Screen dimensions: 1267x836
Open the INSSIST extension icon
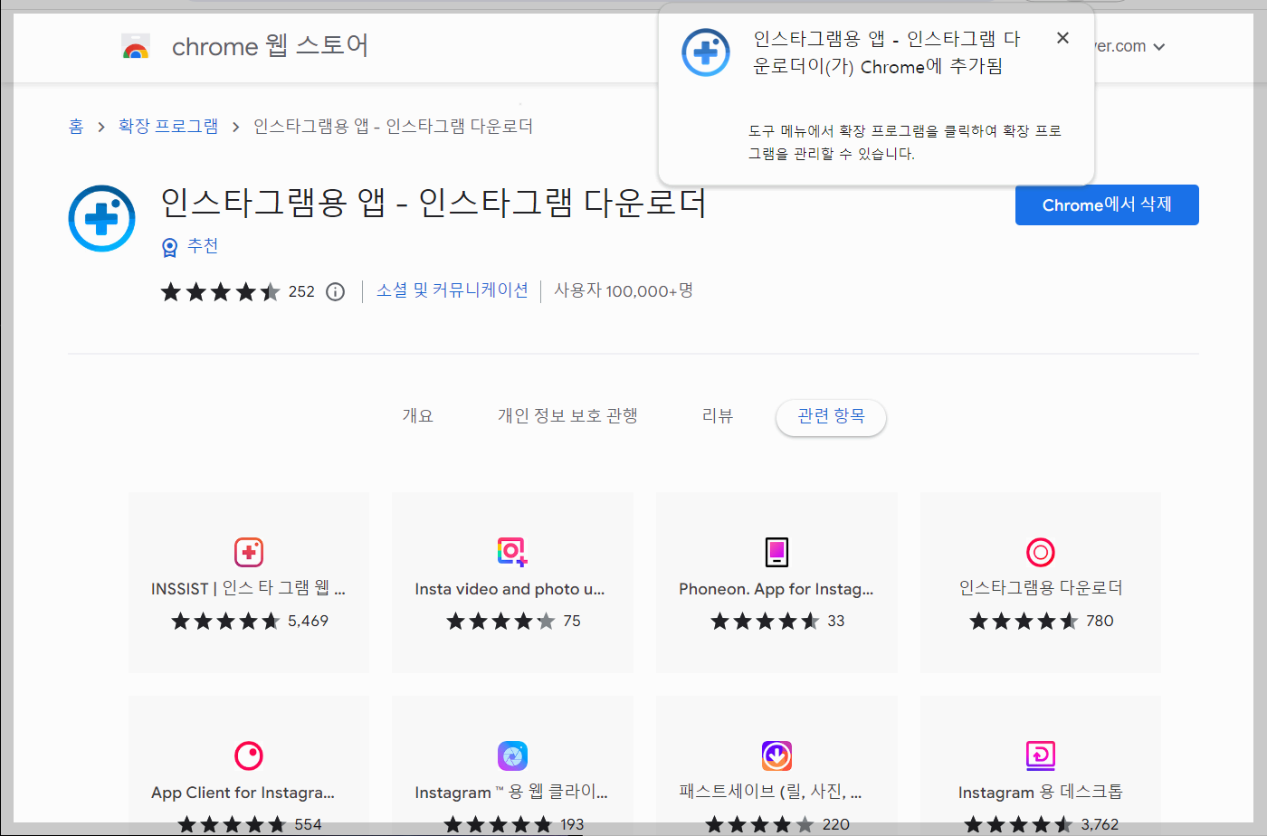[x=249, y=552]
